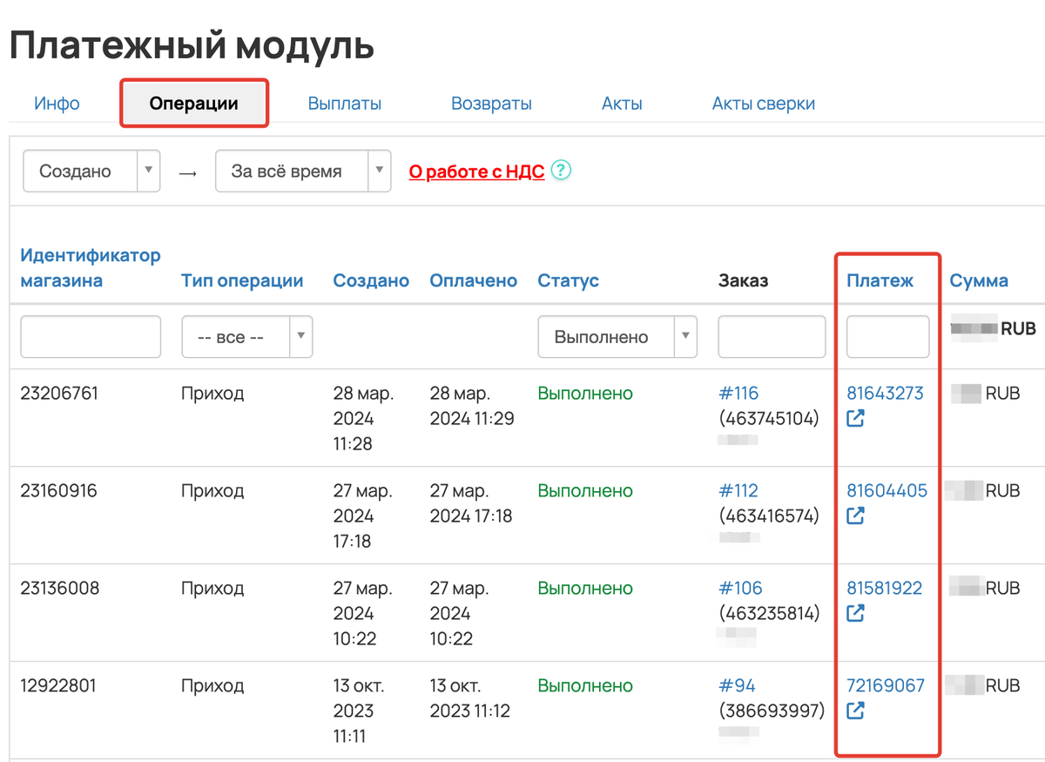Select shop ID 23206761 cell
1045x762 pixels.
coord(59,393)
